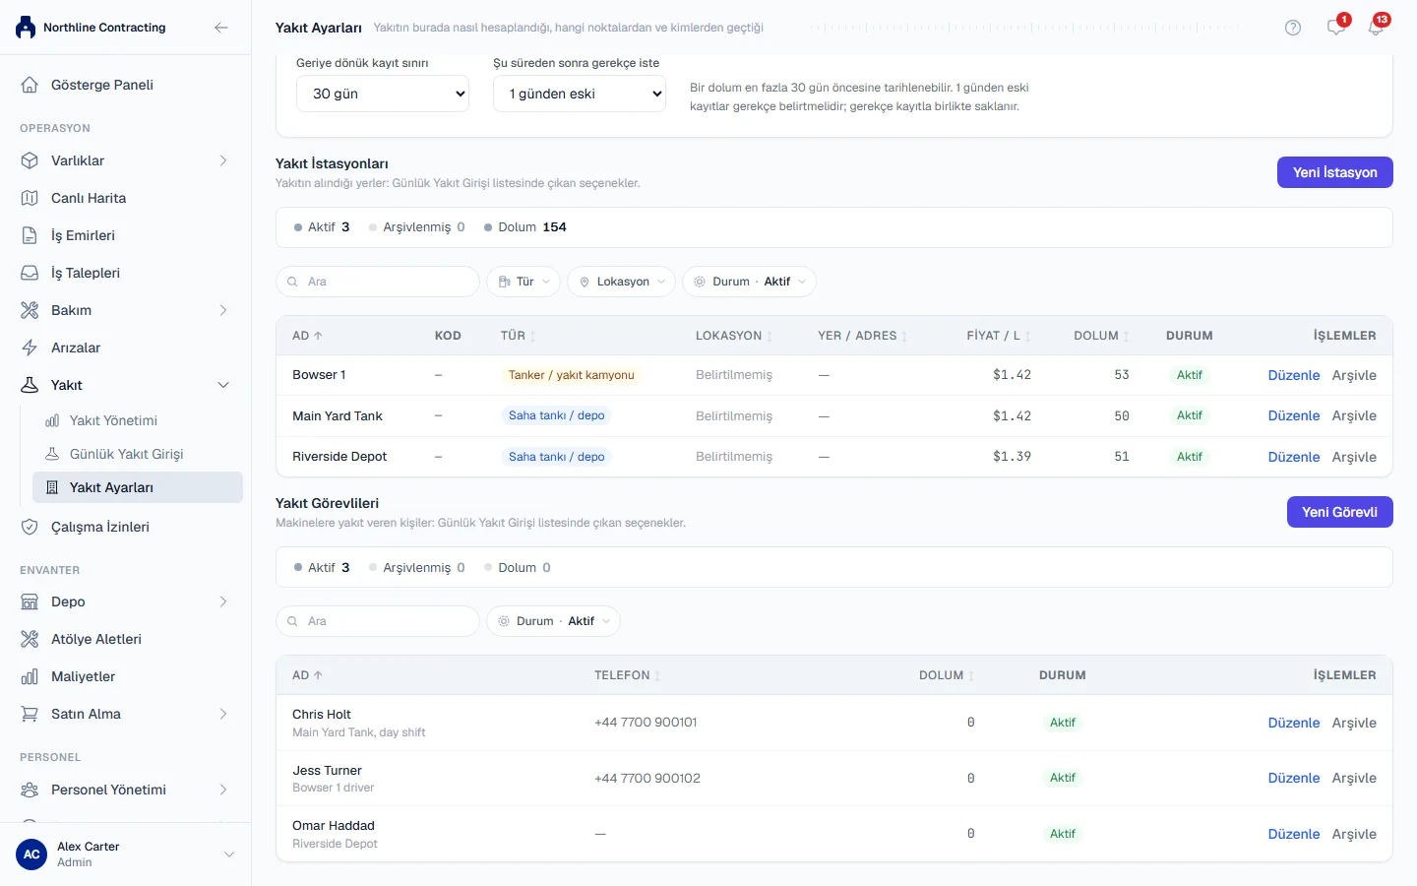Image resolution: width=1417 pixels, height=886 pixels.
Task: Click the Yeni İstasyon button
Action: (x=1335, y=172)
